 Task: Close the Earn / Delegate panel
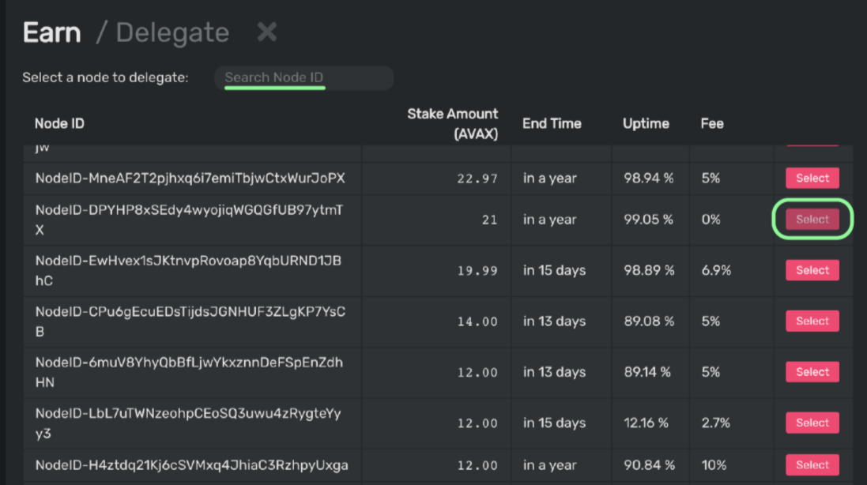[267, 32]
